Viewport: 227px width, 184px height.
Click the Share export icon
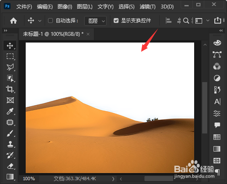pos(218,20)
